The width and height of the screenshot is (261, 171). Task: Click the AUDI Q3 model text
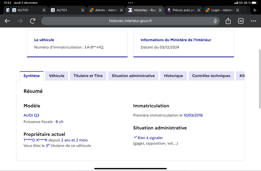coord(31,115)
